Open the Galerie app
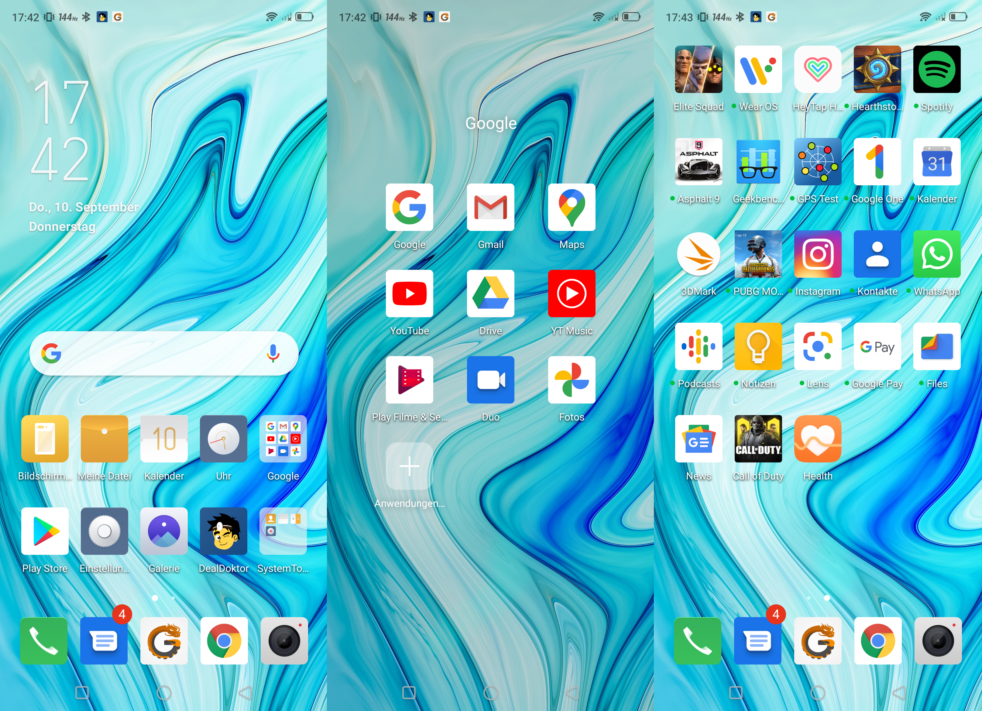The height and width of the screenshot is (711, 982). click(x=164, y=531)
